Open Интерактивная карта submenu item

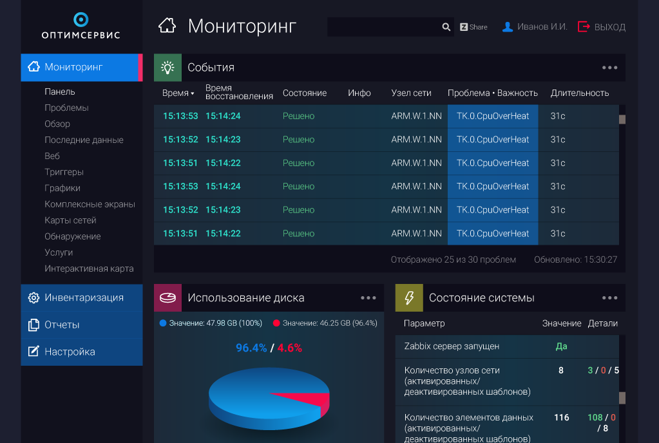point(89,269)
